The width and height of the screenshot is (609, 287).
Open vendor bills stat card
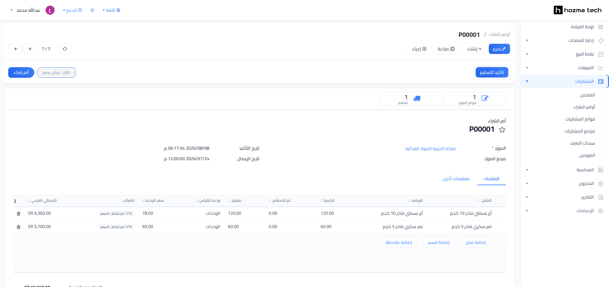[475, 99]
